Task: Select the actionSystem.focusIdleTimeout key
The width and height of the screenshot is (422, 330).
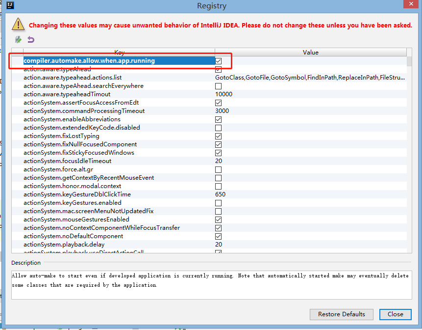Action: pyautogui.click(x=67, y=161)
